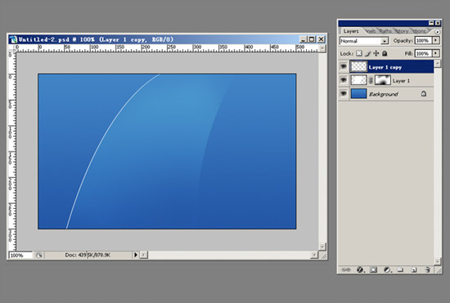Screen dimensions: 450x303
Task: Add a layer mask using bottom icon
Action: (373, 270)
